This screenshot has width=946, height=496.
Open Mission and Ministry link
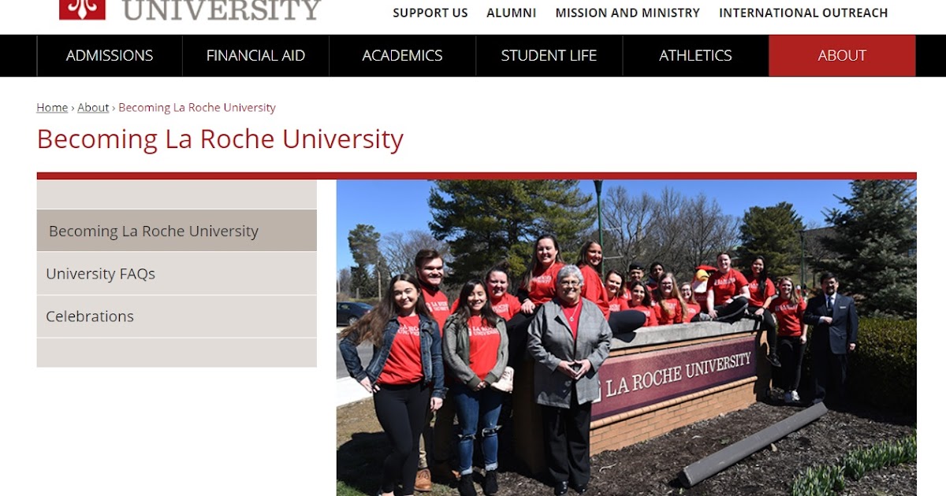628,13
